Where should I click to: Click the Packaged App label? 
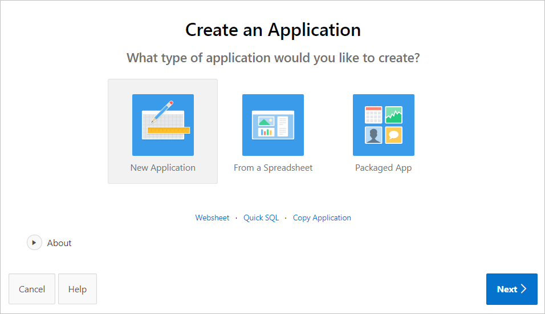click(383, 168)
